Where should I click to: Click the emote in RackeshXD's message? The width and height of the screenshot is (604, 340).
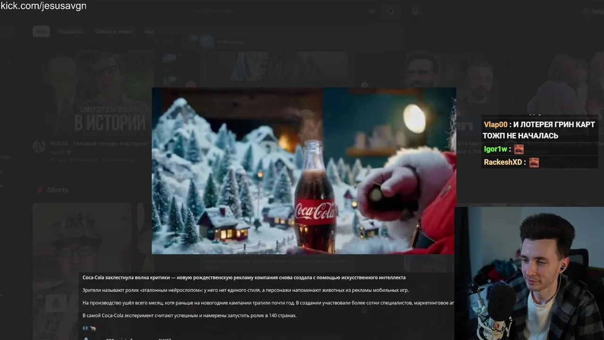click(534, 162)
